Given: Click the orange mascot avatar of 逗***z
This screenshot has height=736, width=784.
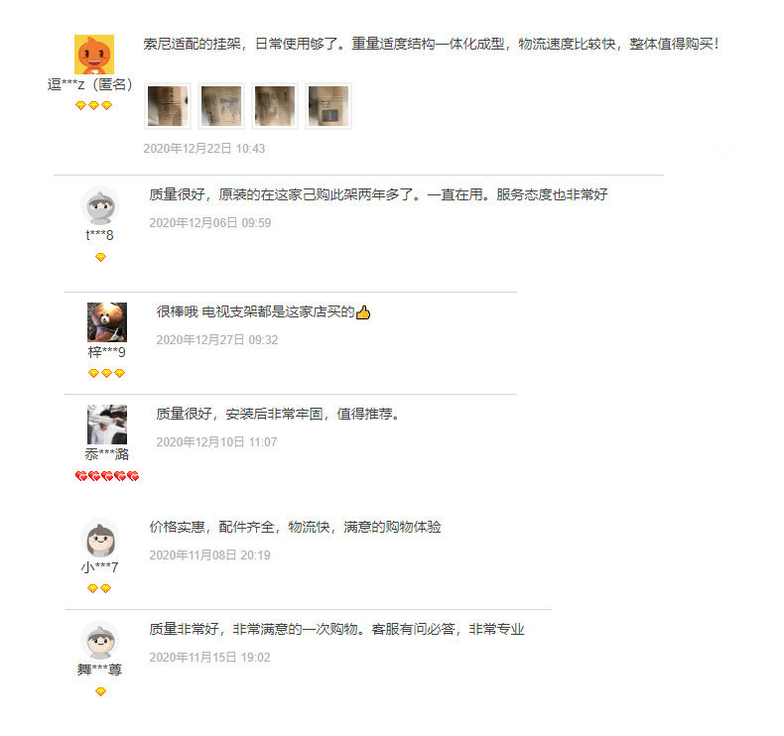Looking at the screenshot, I should tap(94, 55).
